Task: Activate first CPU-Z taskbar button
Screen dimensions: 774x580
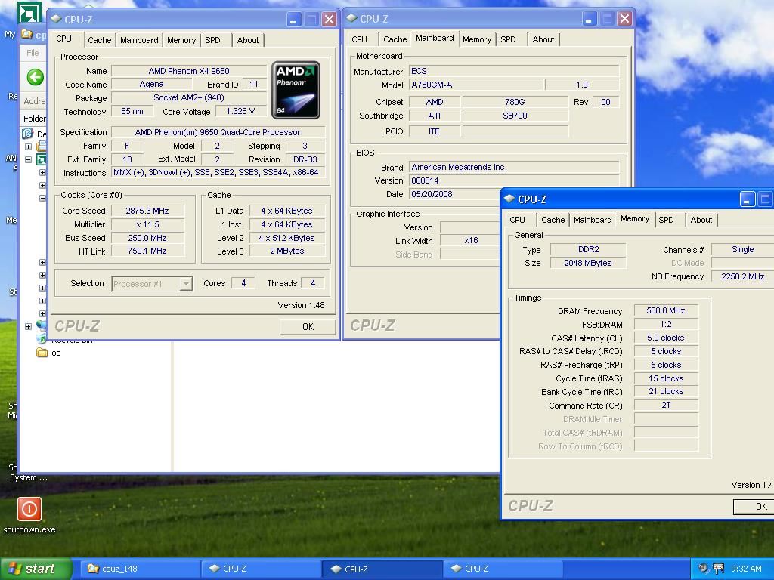Action: click(261, 569)
